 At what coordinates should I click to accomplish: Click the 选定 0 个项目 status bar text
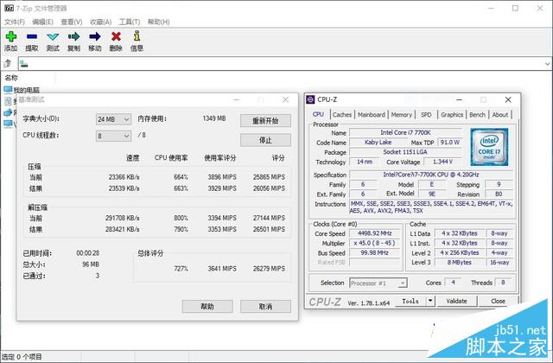click(22, 357)
